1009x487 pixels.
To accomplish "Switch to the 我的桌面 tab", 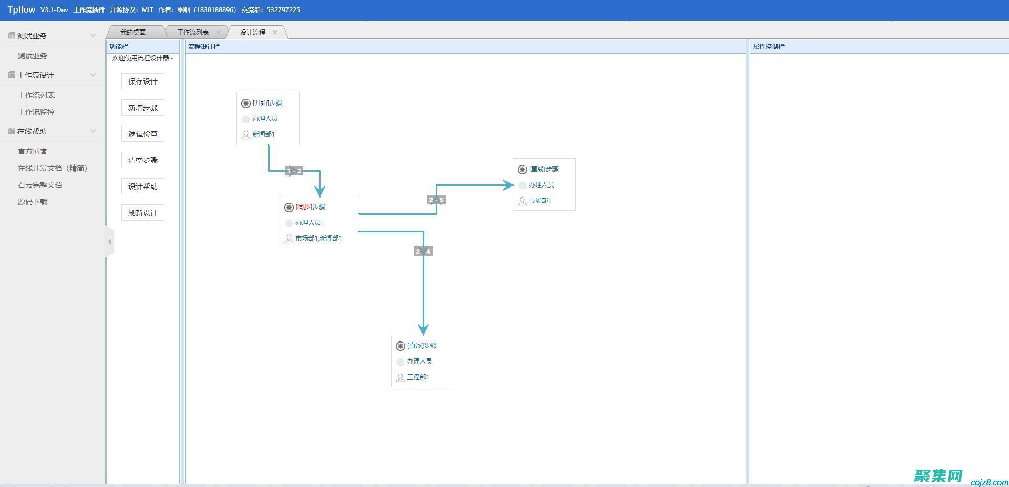I will coord(132,33).
